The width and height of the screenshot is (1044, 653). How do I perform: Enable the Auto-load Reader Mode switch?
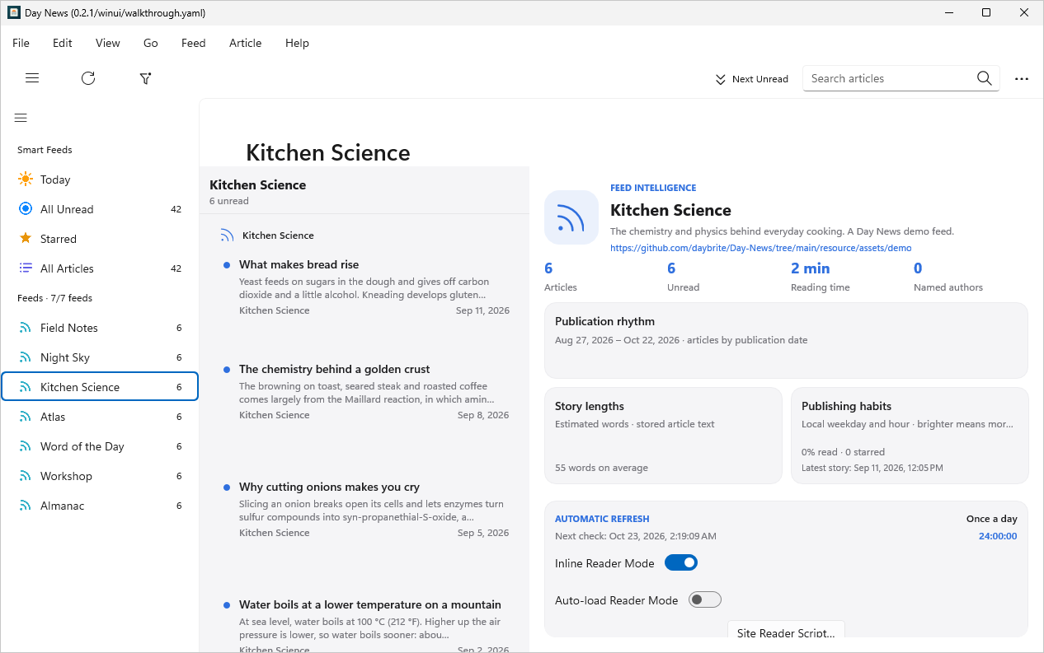(x=705, y=599)
